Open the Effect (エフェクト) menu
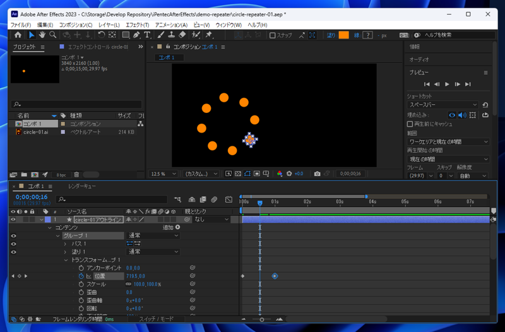 pos(136,25)
